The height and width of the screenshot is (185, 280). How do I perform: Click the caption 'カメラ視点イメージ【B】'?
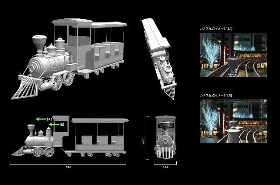[216, 96]
